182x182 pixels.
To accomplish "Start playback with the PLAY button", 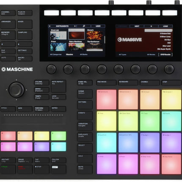I will (8, 169).
